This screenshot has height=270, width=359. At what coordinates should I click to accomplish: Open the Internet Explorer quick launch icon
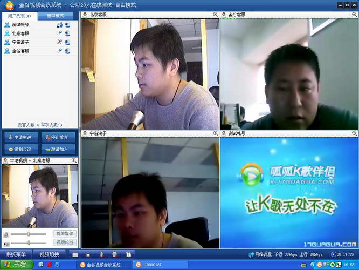tap(57, 265)
